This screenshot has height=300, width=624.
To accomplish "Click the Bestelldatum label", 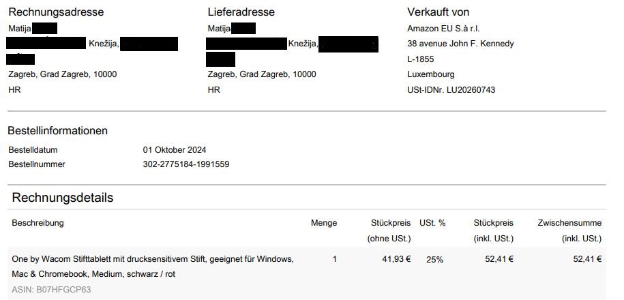I will coord(33,150).
